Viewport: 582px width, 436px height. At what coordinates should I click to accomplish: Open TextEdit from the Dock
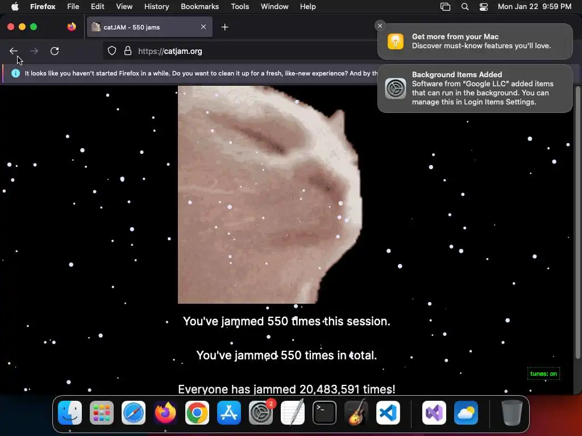(x=293, y=413)
